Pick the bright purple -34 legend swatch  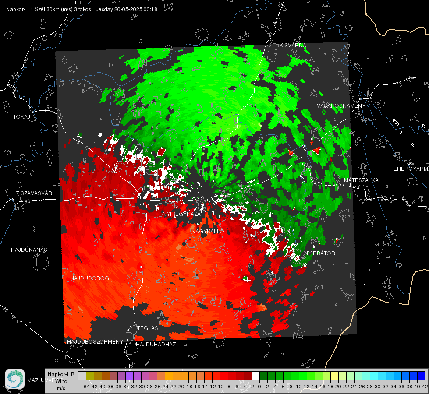[x=129, y=376]
